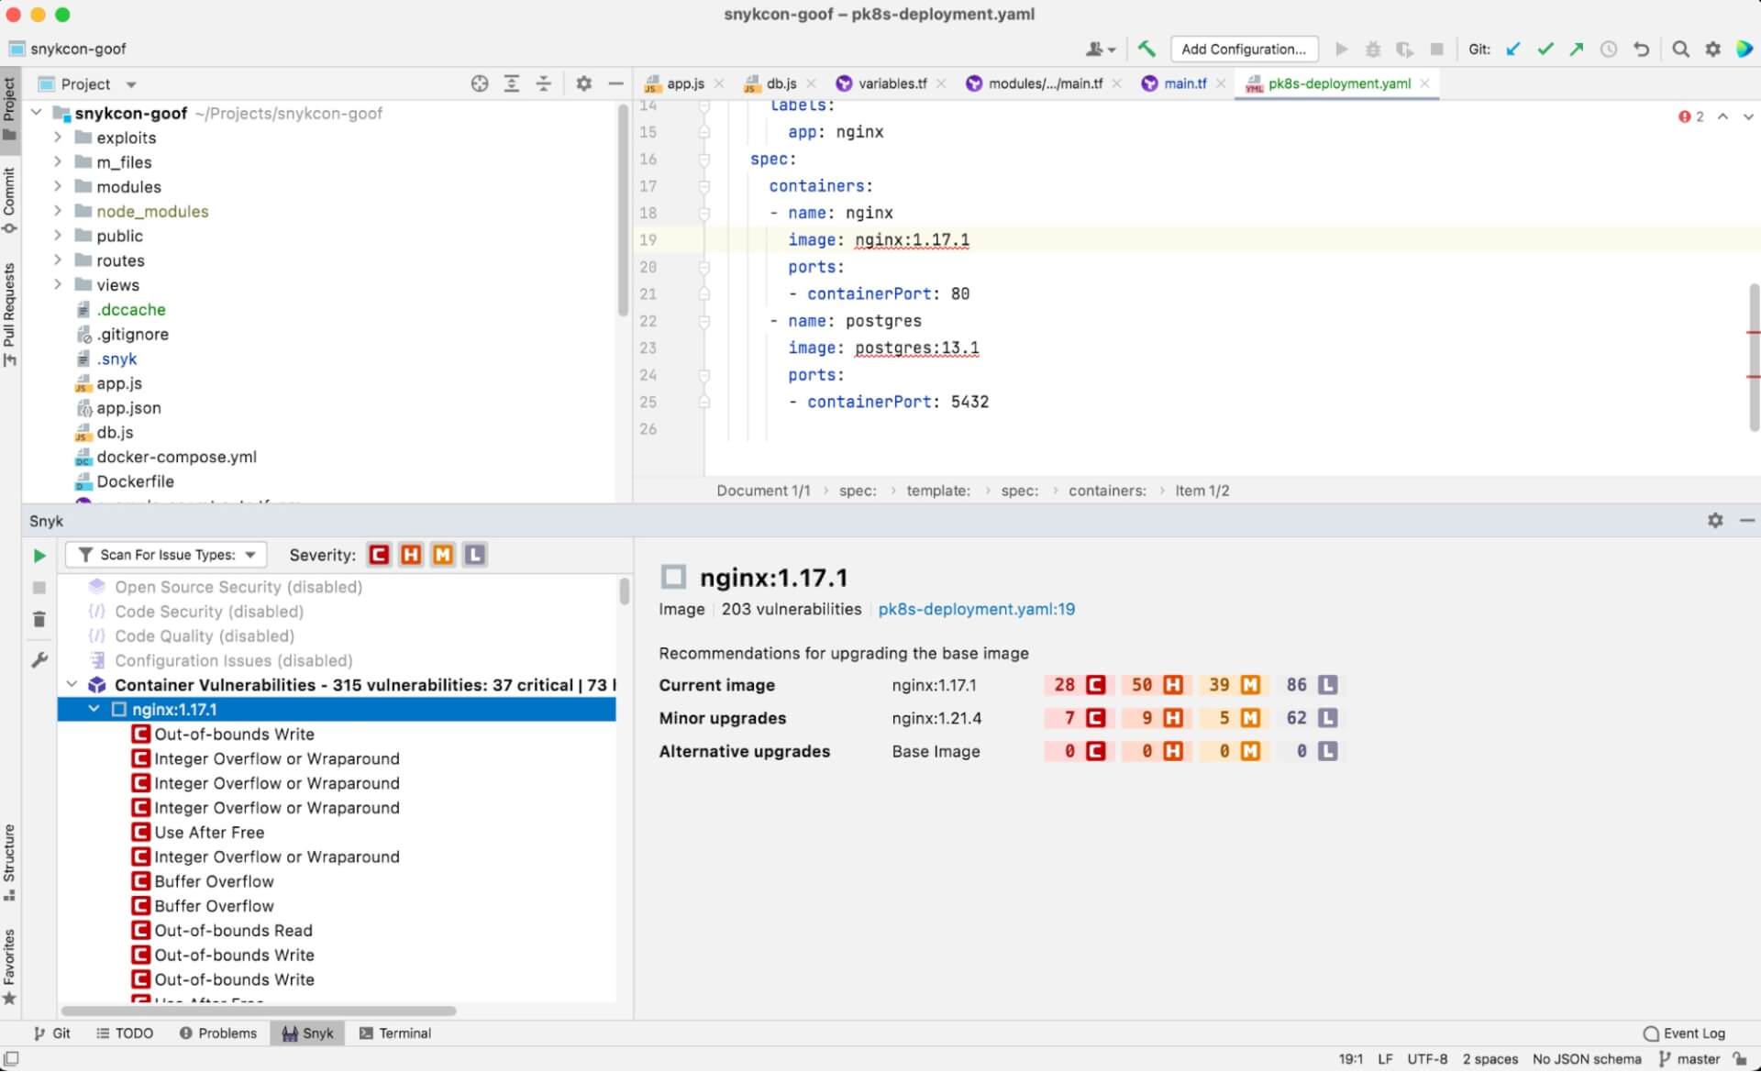
Task: Open Git history clock icon
Action: coord(1609,50)
